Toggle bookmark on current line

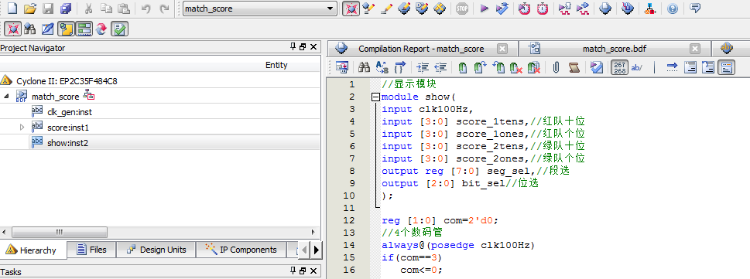pos(463,68)
